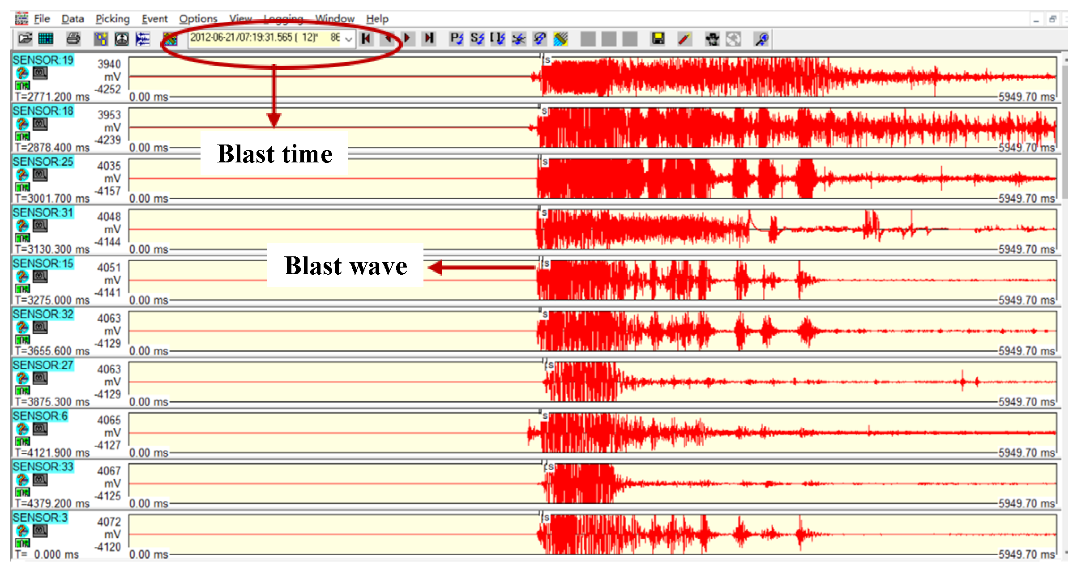The height and width of the screenshot is (570, 1077).
Task: Click the printer icon in toolbar
Action: [73, 39]
